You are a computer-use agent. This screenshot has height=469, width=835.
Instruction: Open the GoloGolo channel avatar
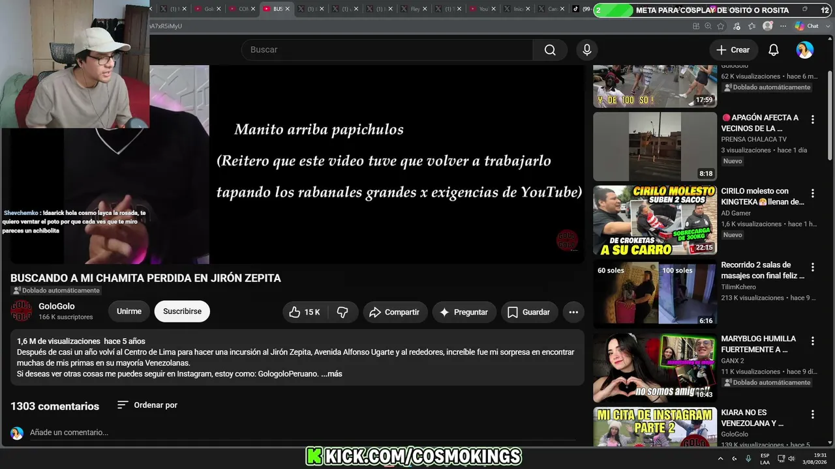coord(21,311)
